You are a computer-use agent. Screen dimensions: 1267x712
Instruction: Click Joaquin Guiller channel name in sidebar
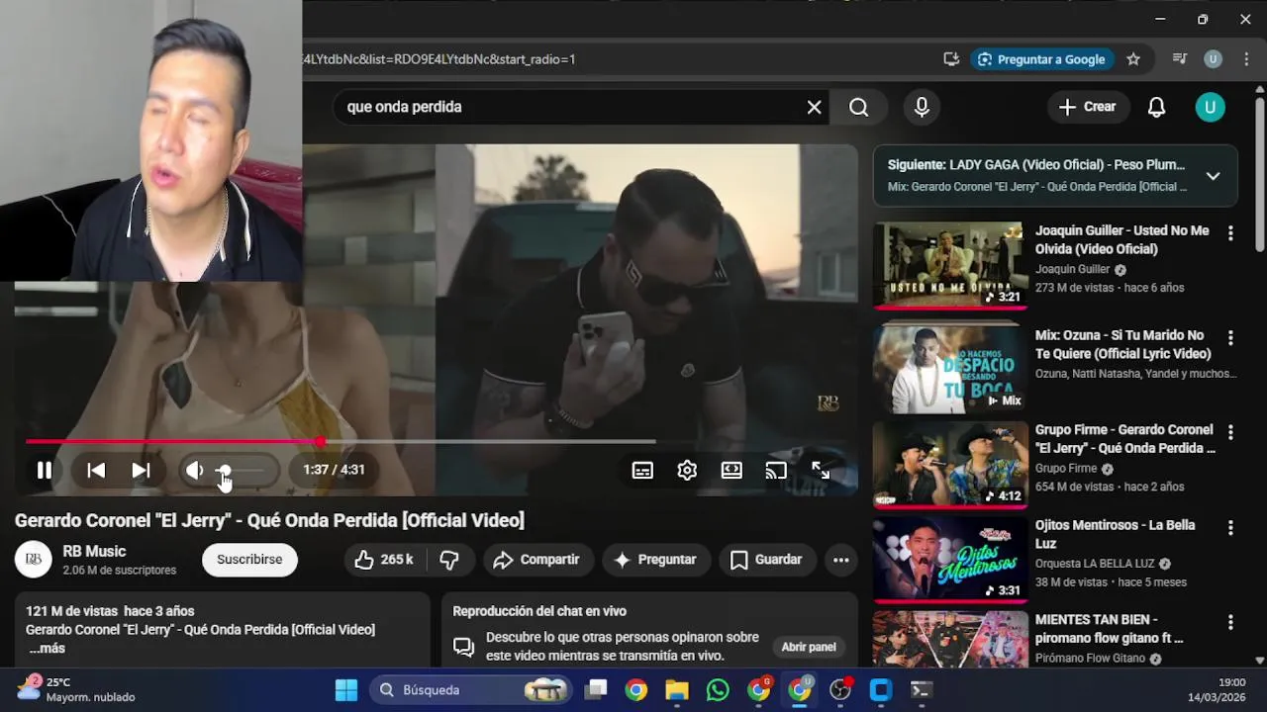1072,269
